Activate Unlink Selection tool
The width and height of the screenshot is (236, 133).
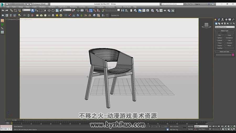(x=15, y=11)
